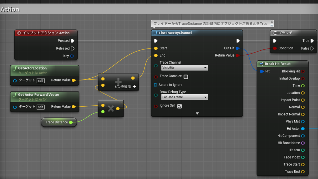Click Branch True output pin
Image resolution: width=318 pixels, height=179 pixels.
click(x=312, y=41)
